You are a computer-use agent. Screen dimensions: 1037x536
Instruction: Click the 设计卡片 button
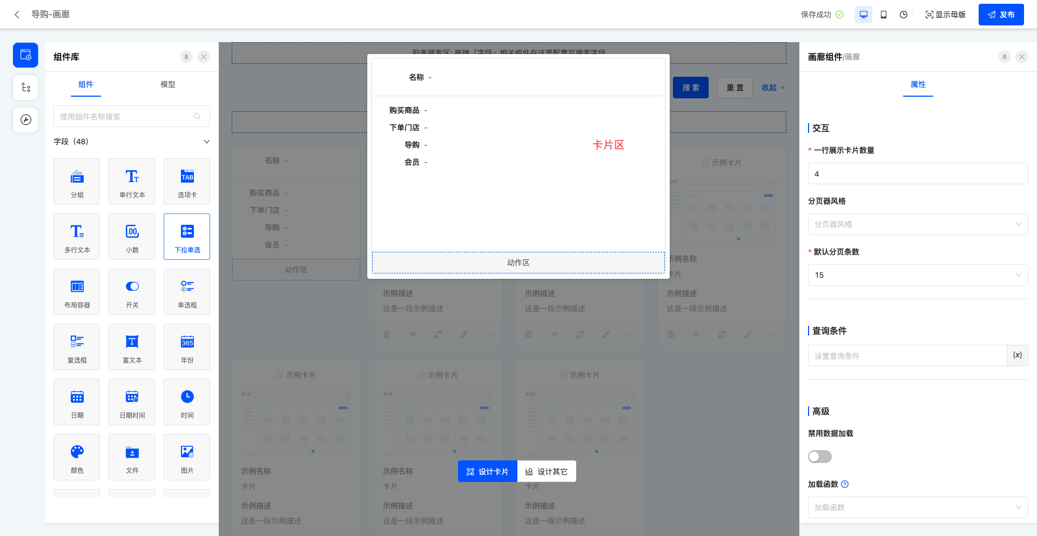487,471
